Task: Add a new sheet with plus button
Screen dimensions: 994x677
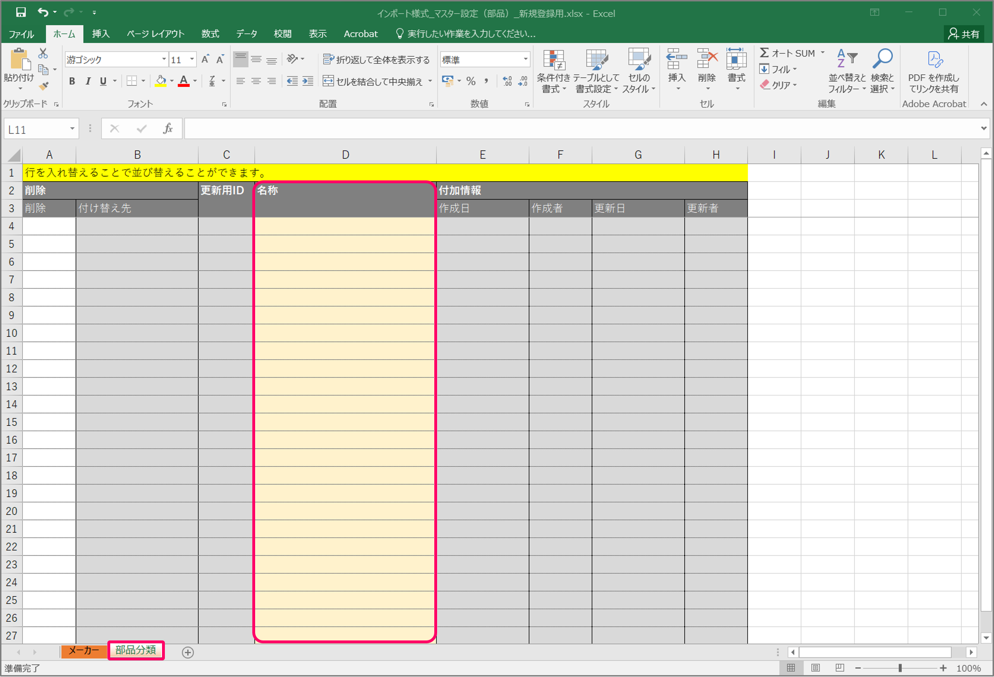Action: coord(188,652)
